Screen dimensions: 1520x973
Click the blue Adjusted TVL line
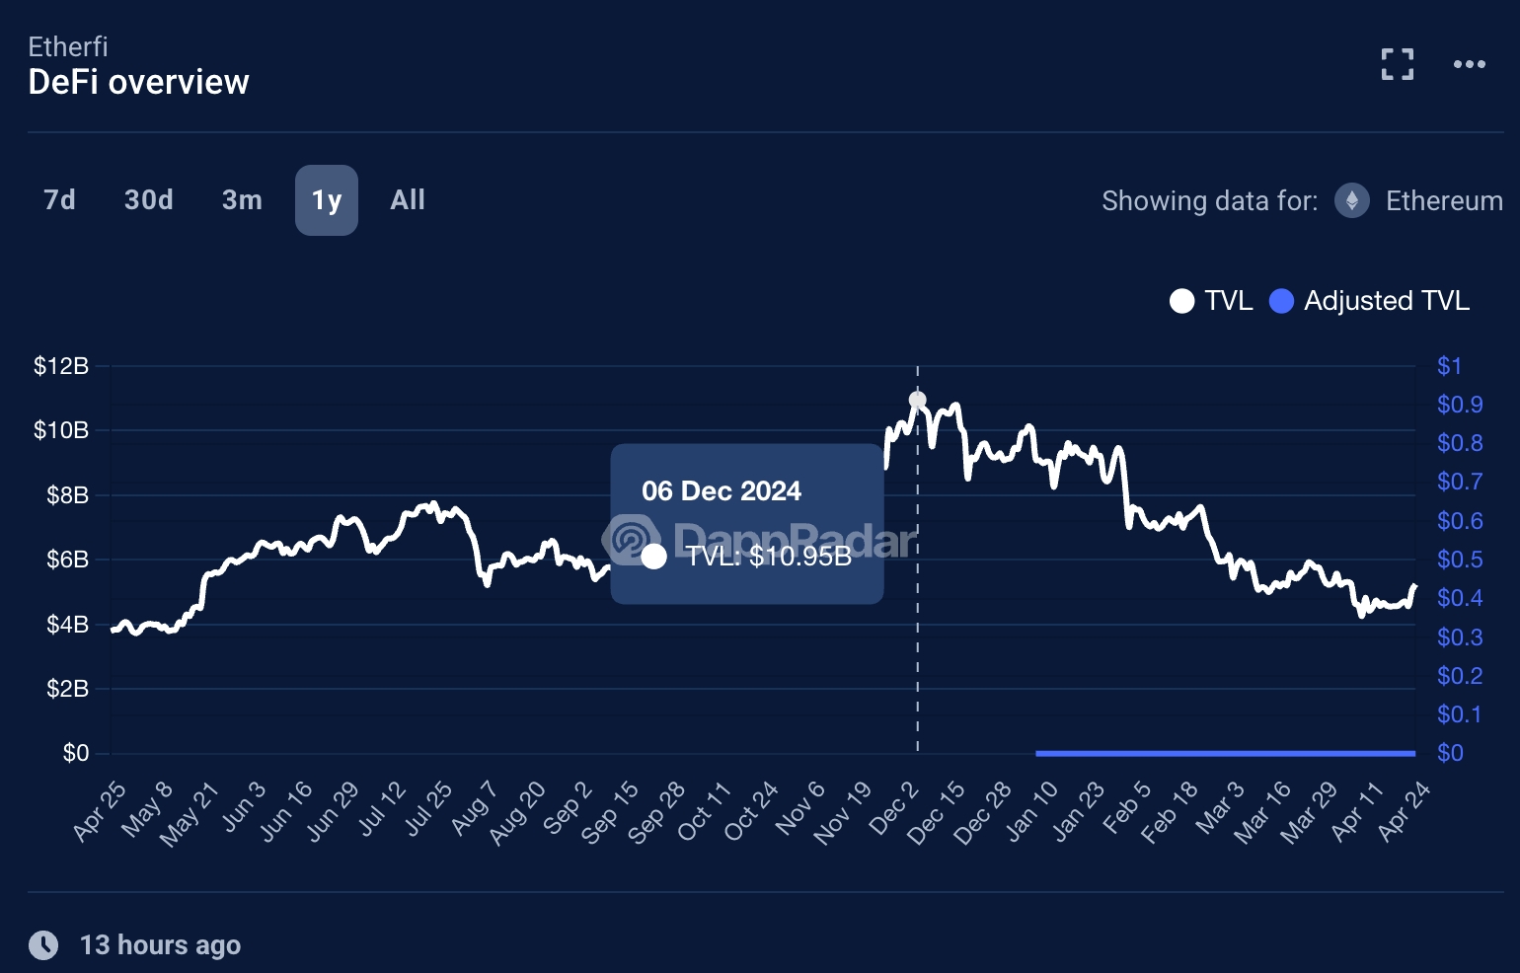[x=1225, y=753]
